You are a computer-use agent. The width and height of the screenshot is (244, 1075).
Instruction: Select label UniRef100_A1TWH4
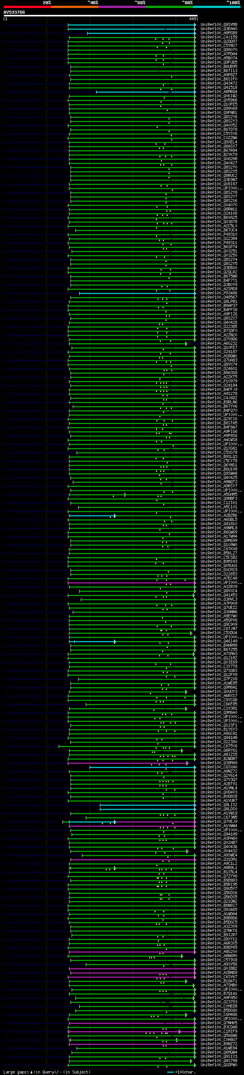[x=218, y=536]
